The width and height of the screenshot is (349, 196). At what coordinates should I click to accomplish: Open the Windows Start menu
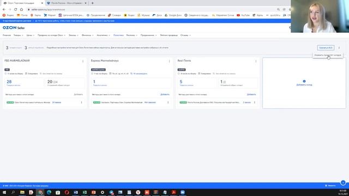4,192
